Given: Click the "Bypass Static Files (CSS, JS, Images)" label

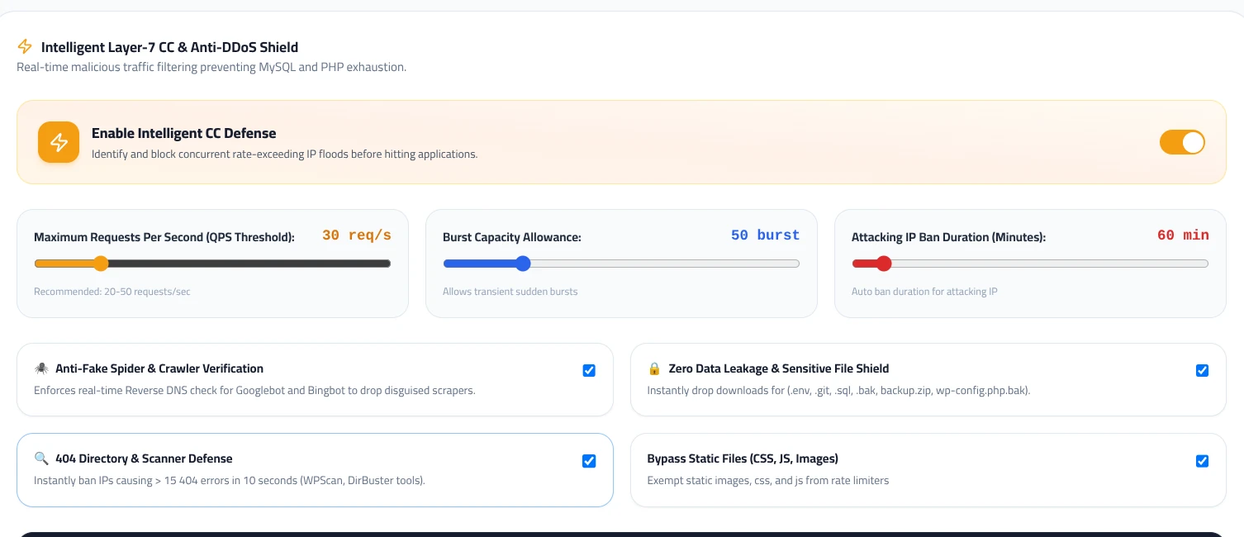Looking at the screenshot, I should tap(743, 459).
